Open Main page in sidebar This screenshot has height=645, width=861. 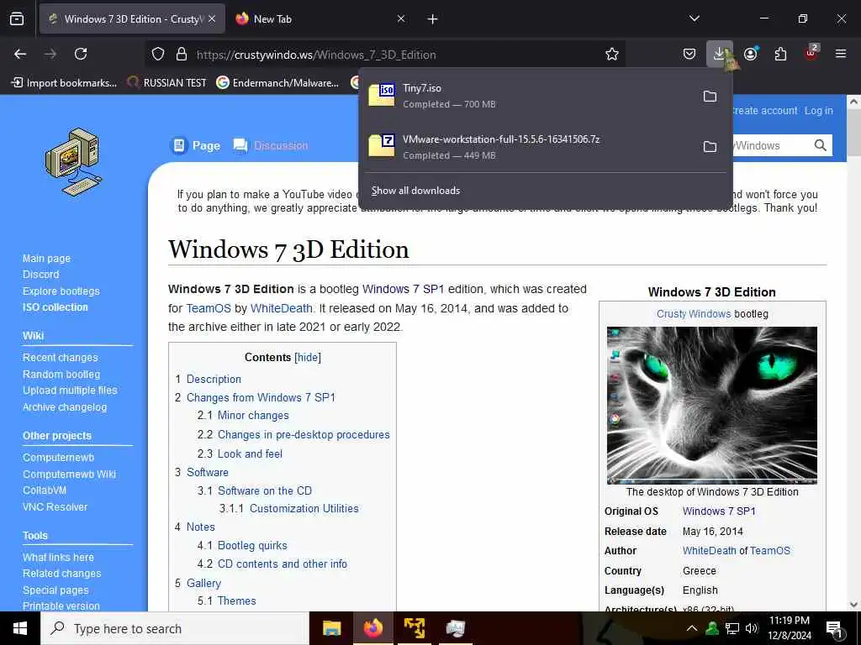tap(47, 259)
